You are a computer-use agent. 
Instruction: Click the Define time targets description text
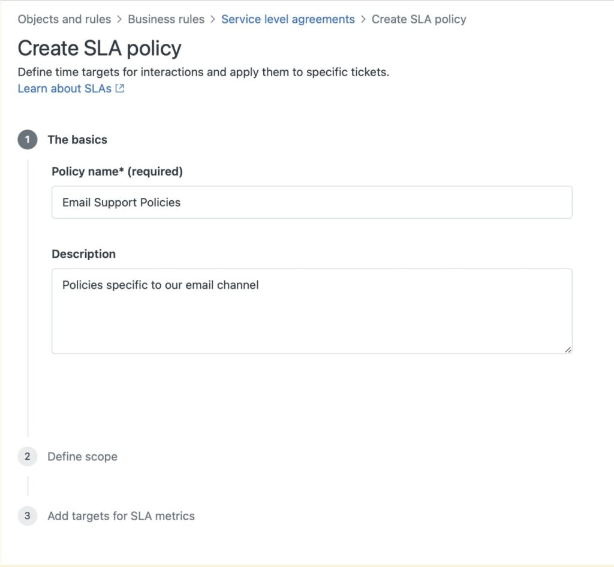pos(203,72)
